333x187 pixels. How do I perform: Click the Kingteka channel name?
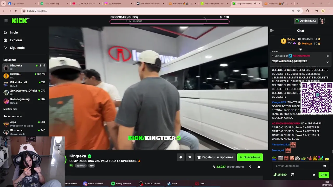[x=78, y=156]
